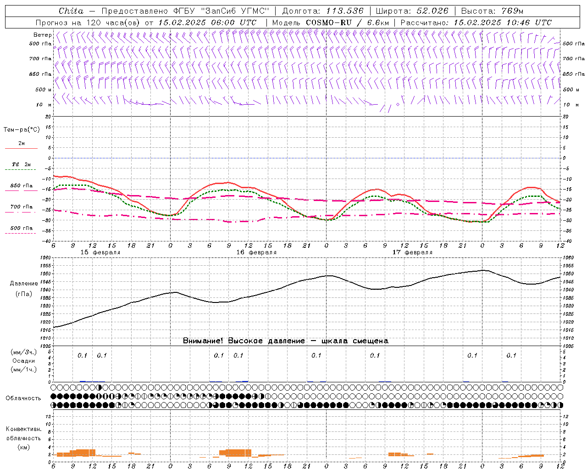Click the warning "Внимание! Высокое давление — шкала смещена"
The width and height of the screenshot is (587, 470).
pyautogui.click(x=286, y=341)
